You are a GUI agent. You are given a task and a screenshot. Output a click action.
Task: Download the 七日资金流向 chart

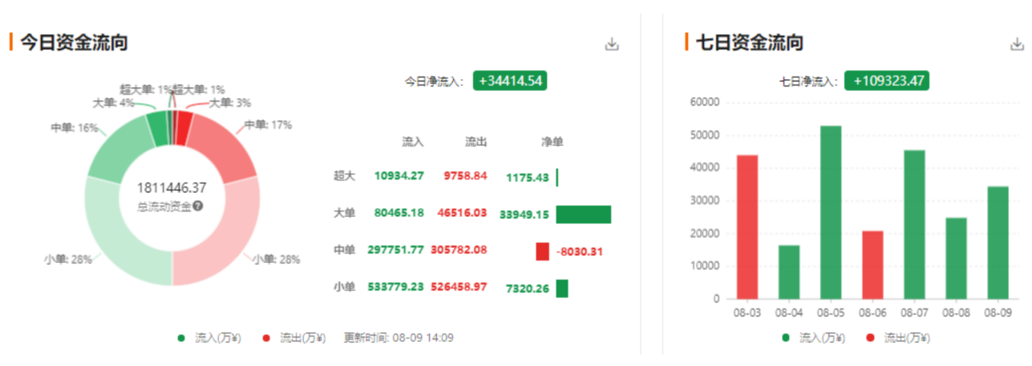coord(1017,44)
